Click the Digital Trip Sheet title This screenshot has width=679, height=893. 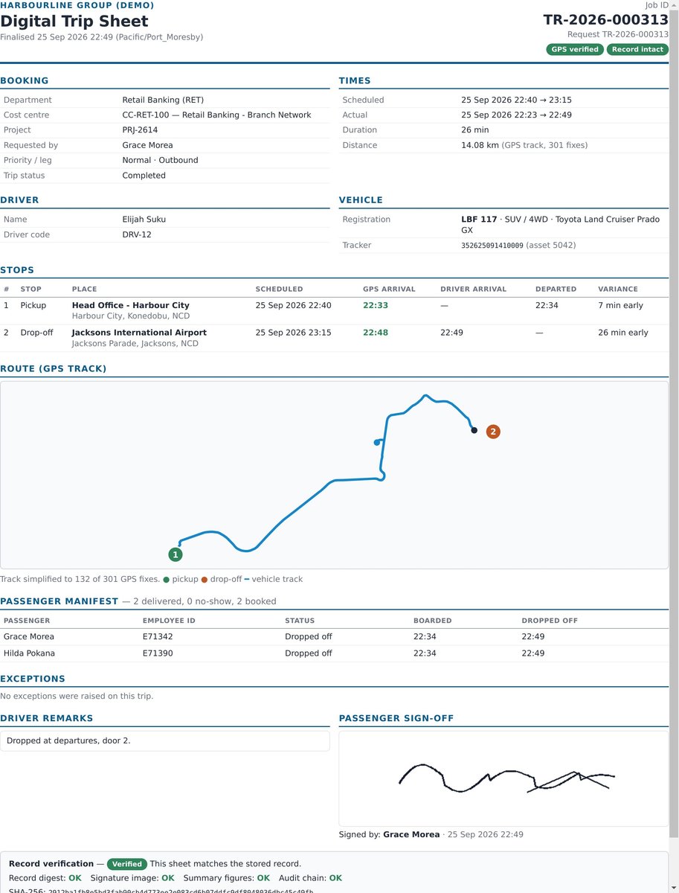click(x=74, y=22)
